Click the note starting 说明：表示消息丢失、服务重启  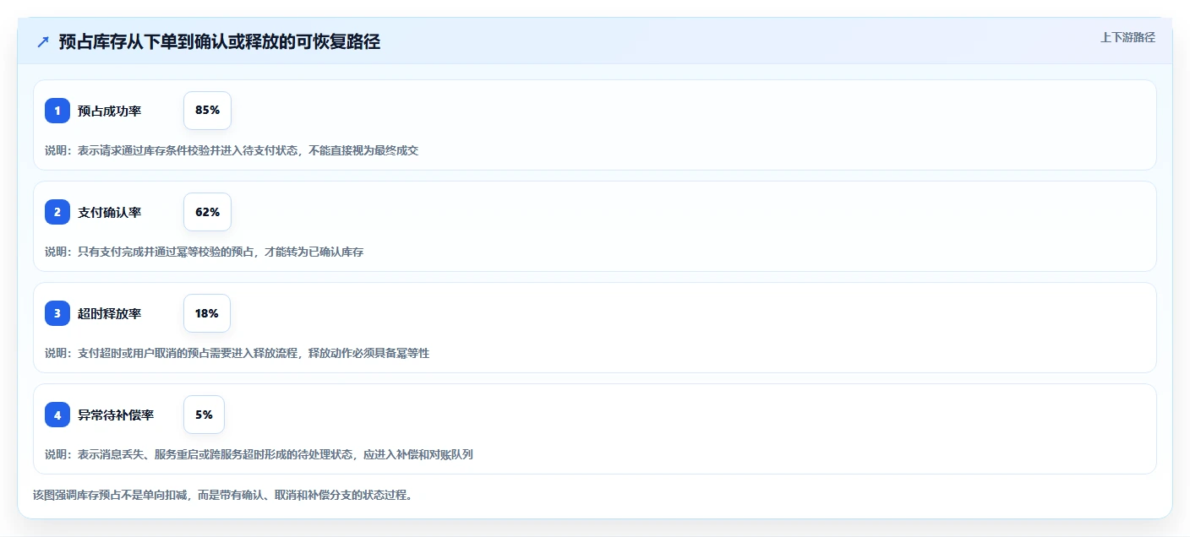259,454
